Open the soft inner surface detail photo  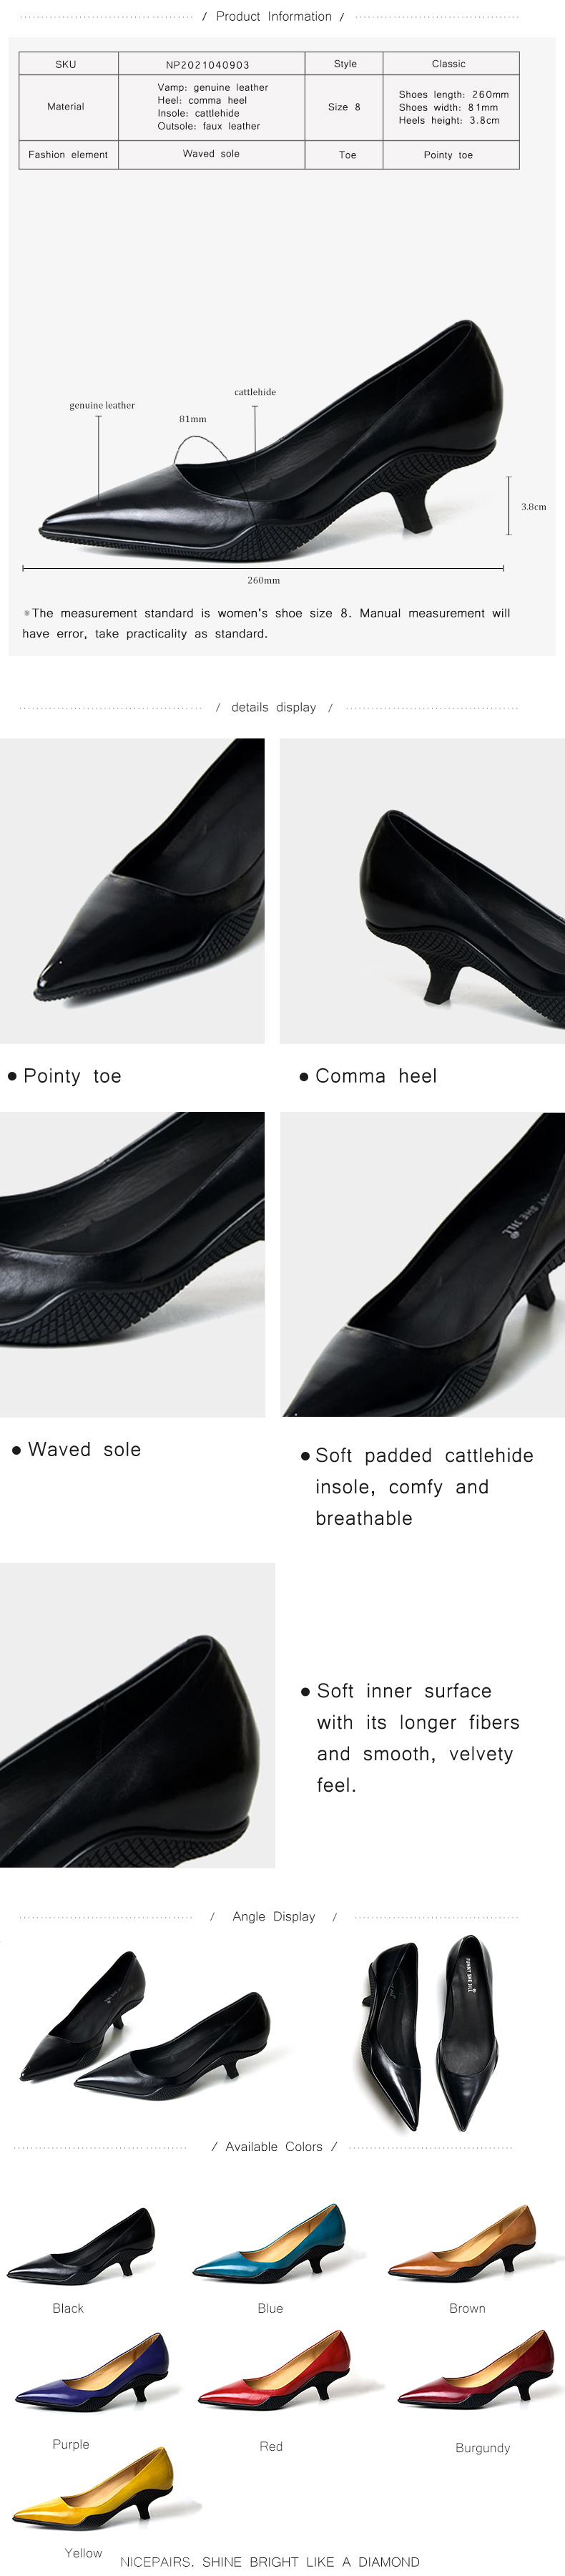click(x=137, y=1715)
